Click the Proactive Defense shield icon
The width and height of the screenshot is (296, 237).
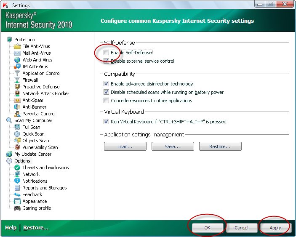pyautogui.click(x=17, y=87)
